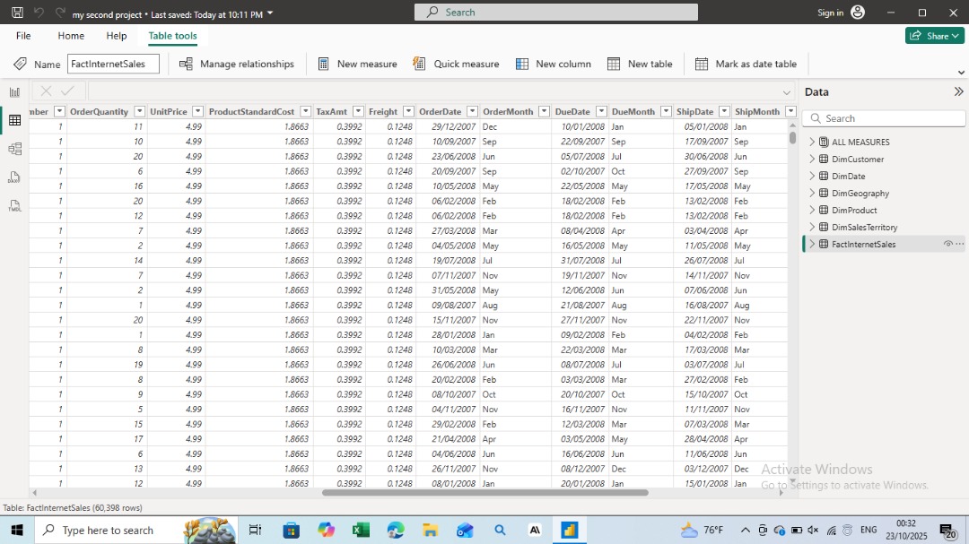Click the horizontal scrollbar thumb
969x544 pixels.
pos(485,492)
